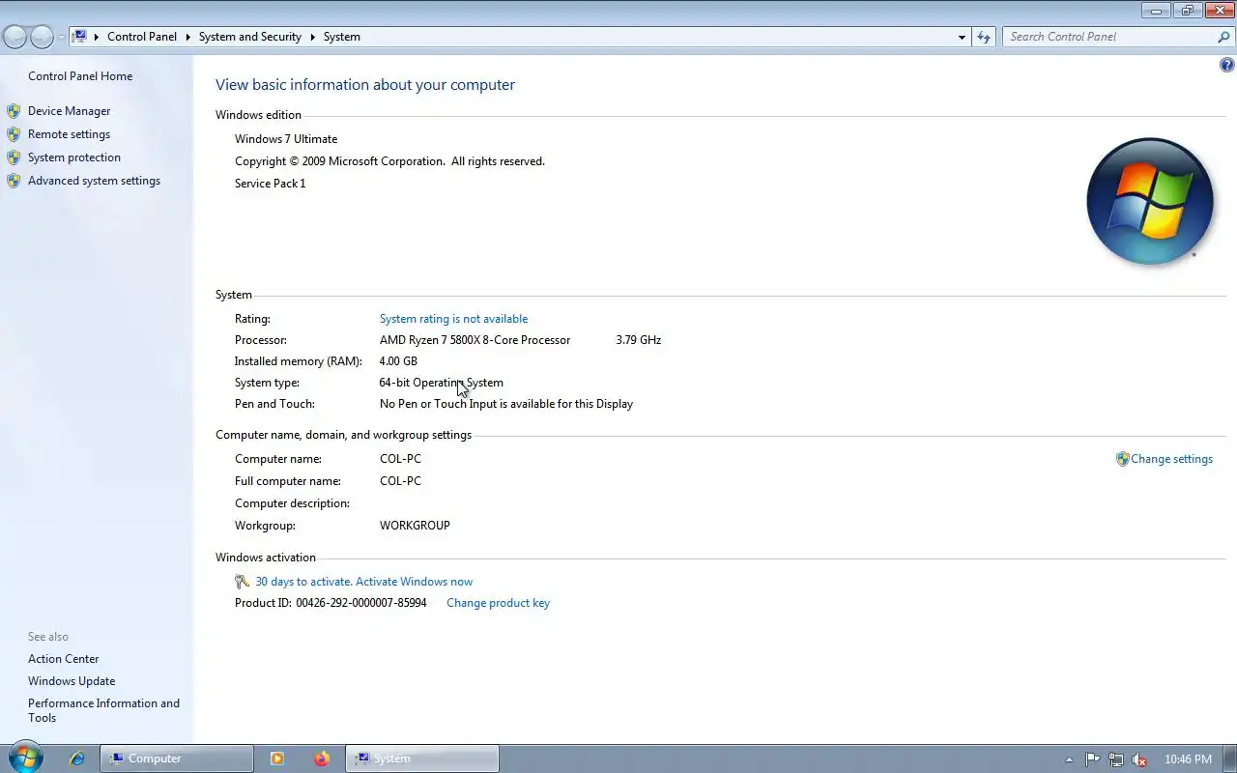The height and width of the screenshot is (773, 1237).
Task: Launch Internet Explorer from taskbar
Action: 77,759
